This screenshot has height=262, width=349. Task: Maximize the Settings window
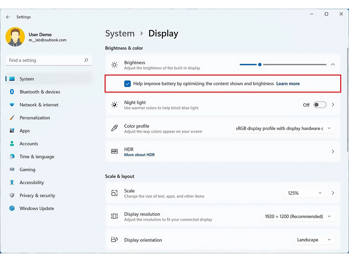[326, 14]
